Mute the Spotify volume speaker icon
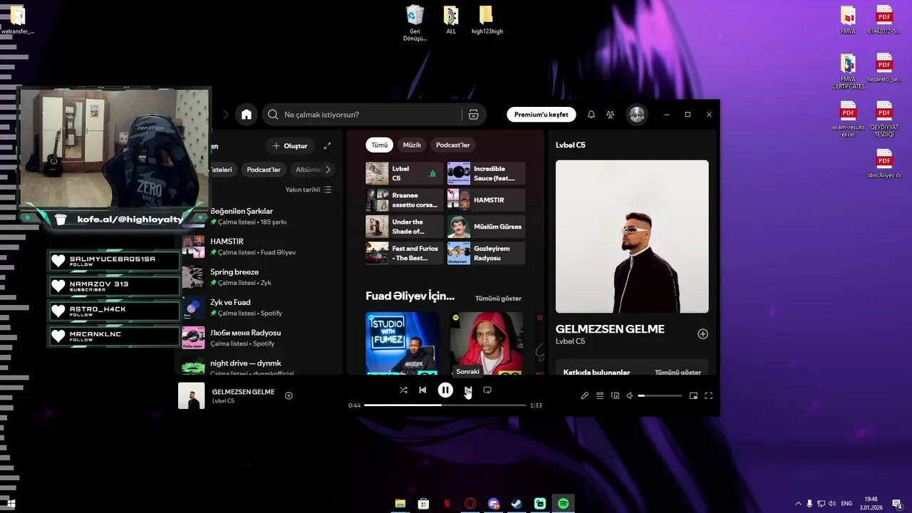The height and width of the screenshot is (513, 912). (x=629, y=395)
